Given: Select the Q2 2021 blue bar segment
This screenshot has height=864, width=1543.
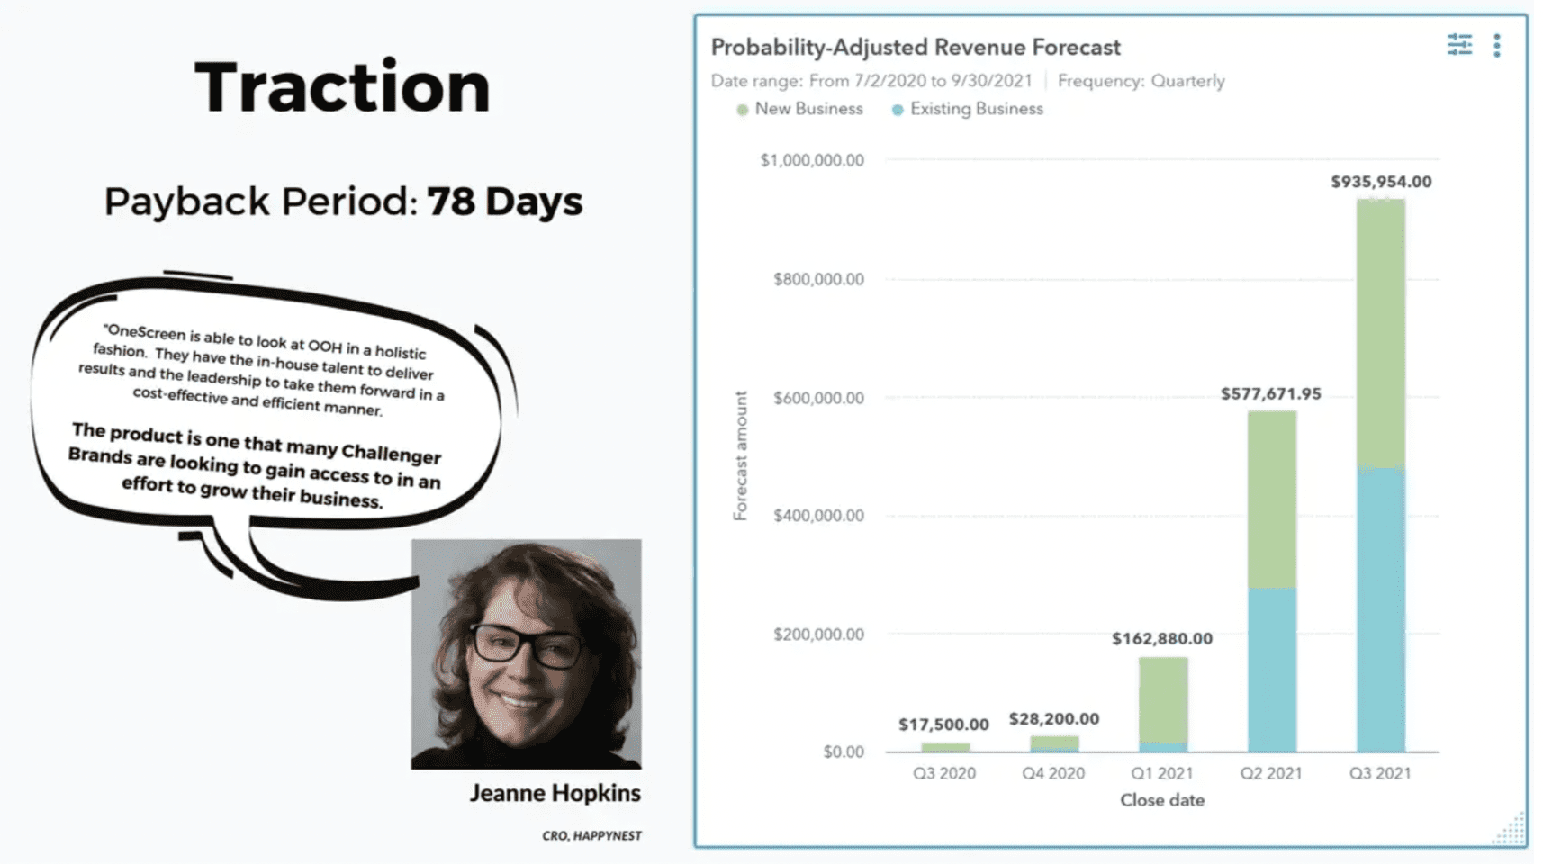Looking at the screenshot, I should (1271, 670).
